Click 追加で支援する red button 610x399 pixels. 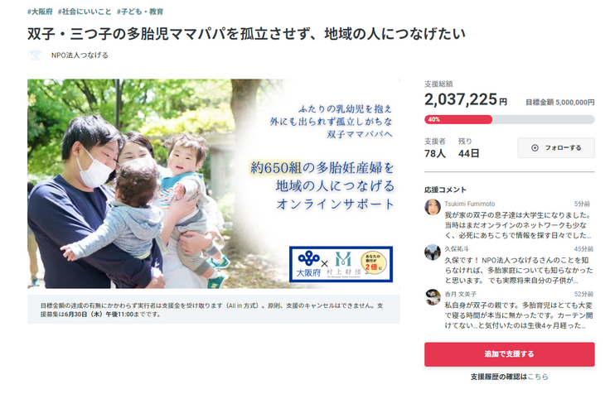click(x=509, y=354)
